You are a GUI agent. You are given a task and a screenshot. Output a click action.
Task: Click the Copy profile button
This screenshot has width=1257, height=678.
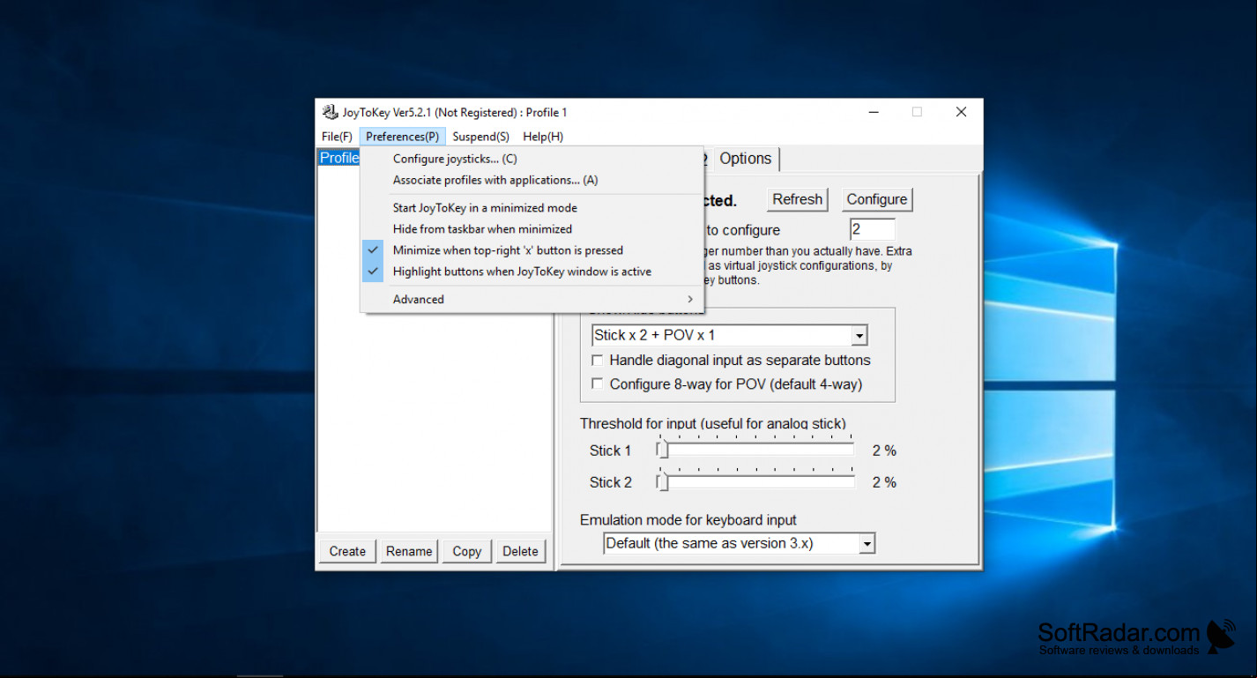tap(467, 551)
